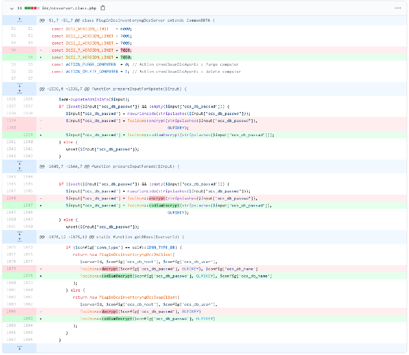Select hunk header for static function getDBocs
This screenshot has height=355, width=409.
pos(112,237)
